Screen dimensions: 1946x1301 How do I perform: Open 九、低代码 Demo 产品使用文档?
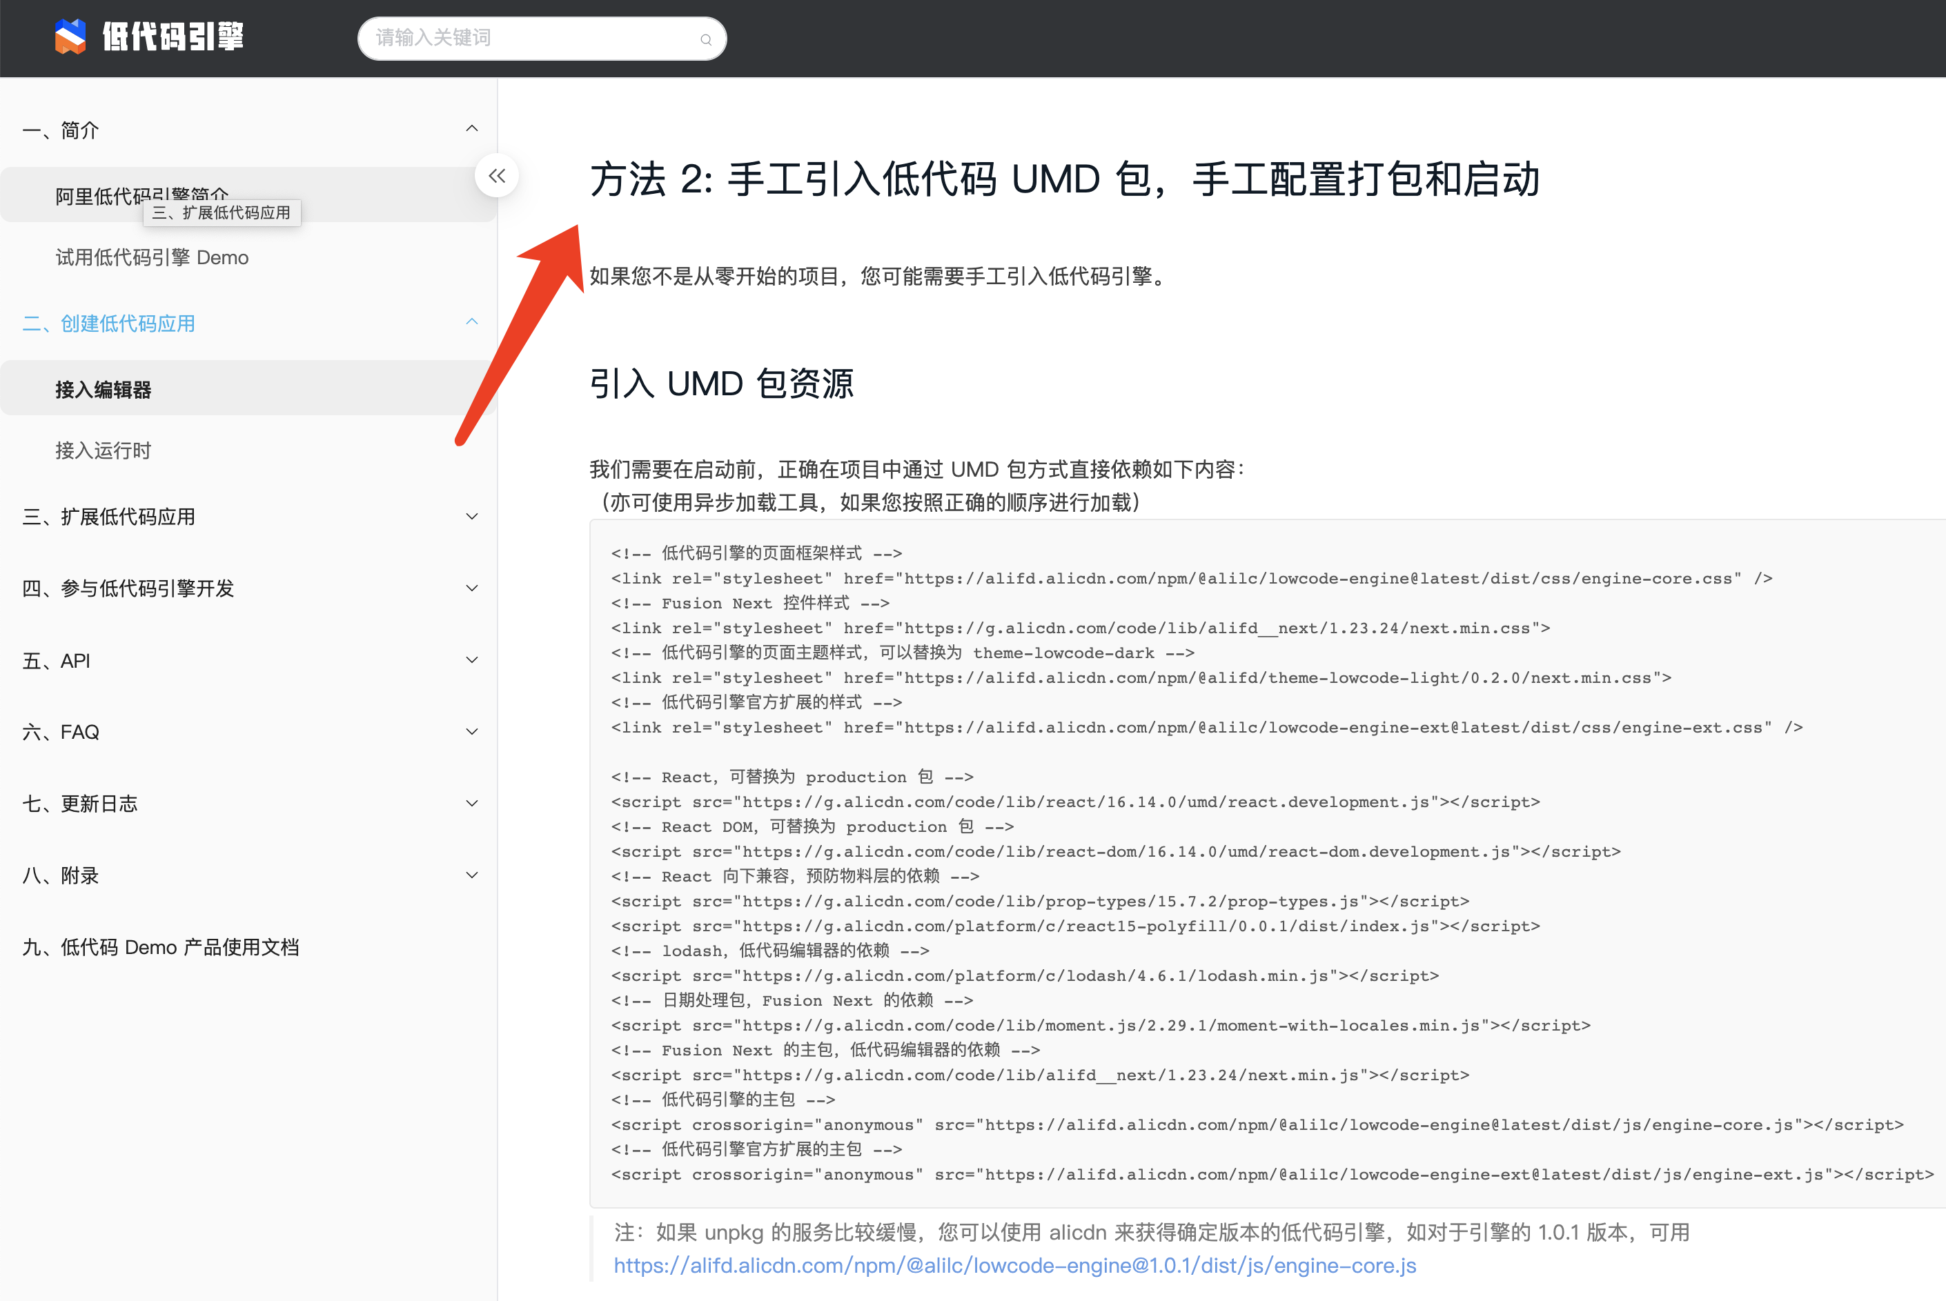point(161,946)
